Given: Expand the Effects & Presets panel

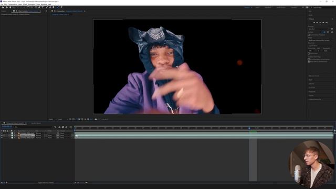Looking at the screenshot, I should click(x=314, y=76).
